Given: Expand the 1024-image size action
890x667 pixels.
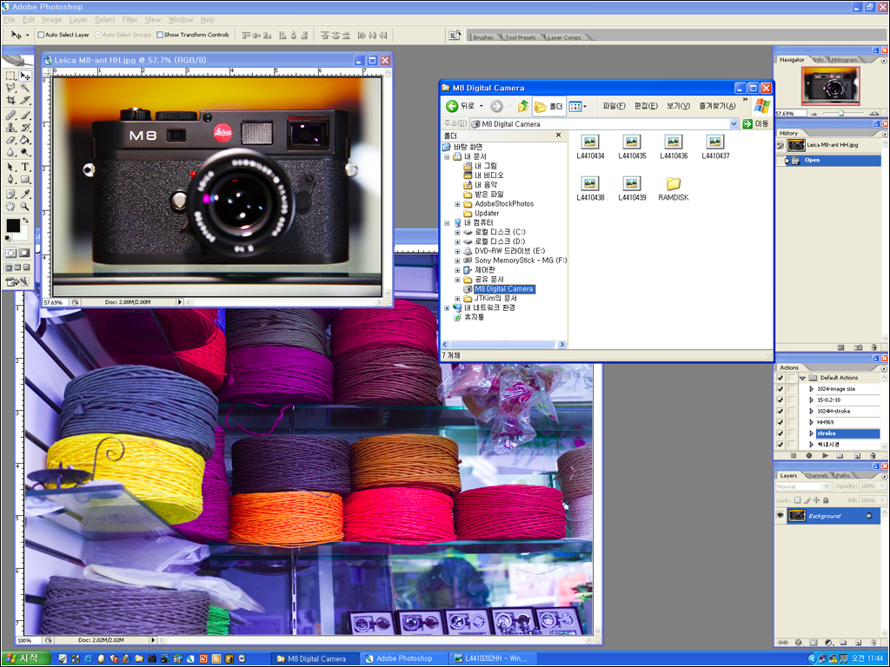Looking at the screenshot, I should tap(811, 389).
